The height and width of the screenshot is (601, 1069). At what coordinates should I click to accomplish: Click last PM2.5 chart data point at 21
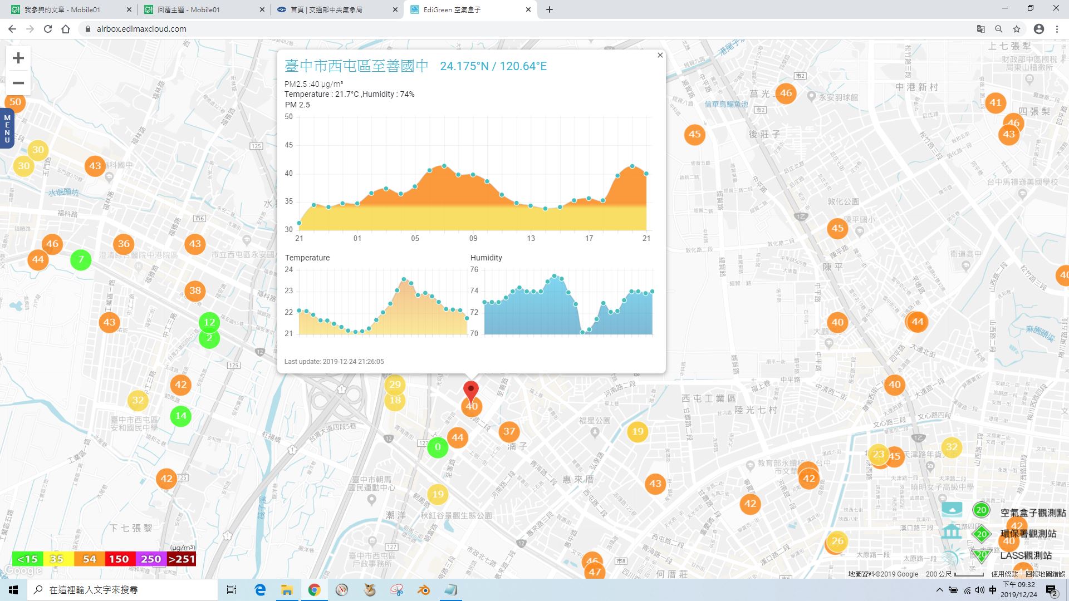(646, 174)
